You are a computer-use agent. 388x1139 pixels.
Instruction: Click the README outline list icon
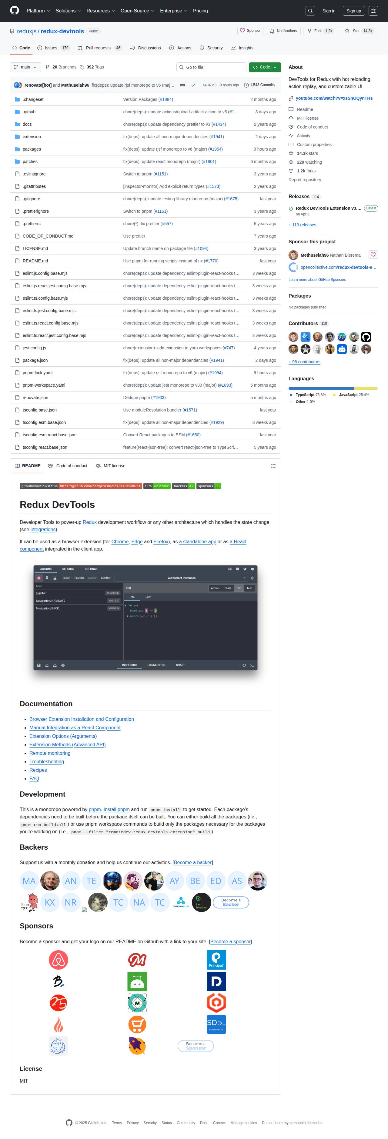273,466
